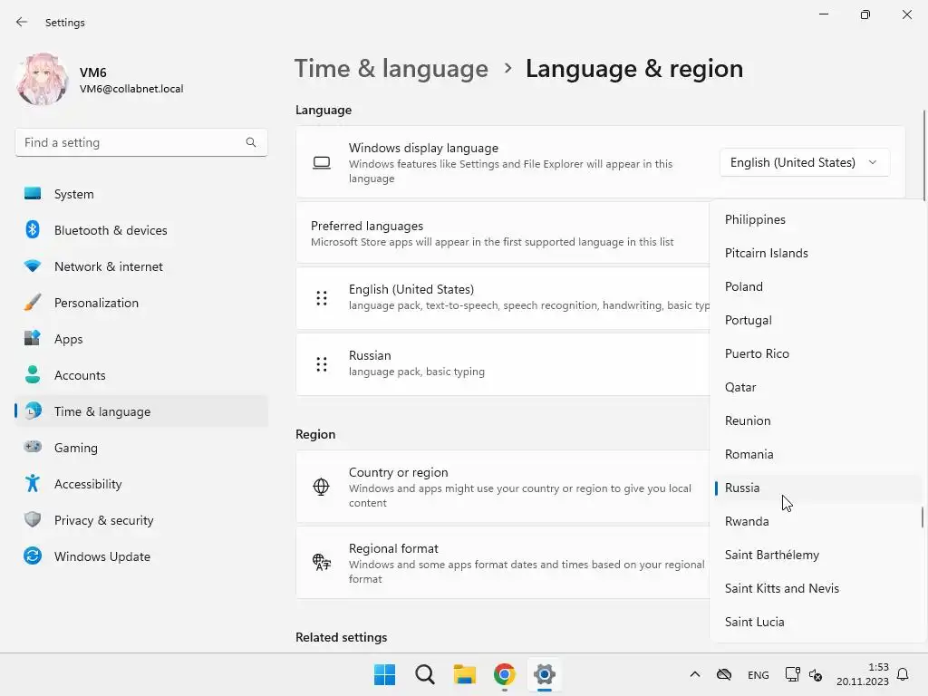
Task: Click the Windows Update refresh icon
Action: point(33,556)
